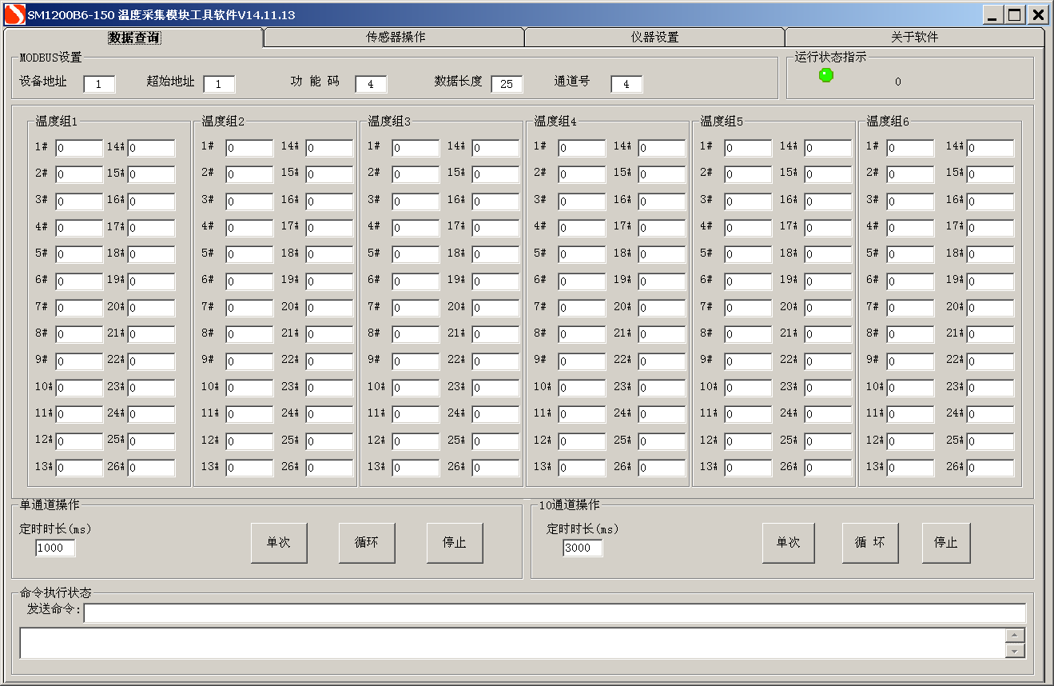Click 温度组3 channel 1# field

[x=416, y=148]
